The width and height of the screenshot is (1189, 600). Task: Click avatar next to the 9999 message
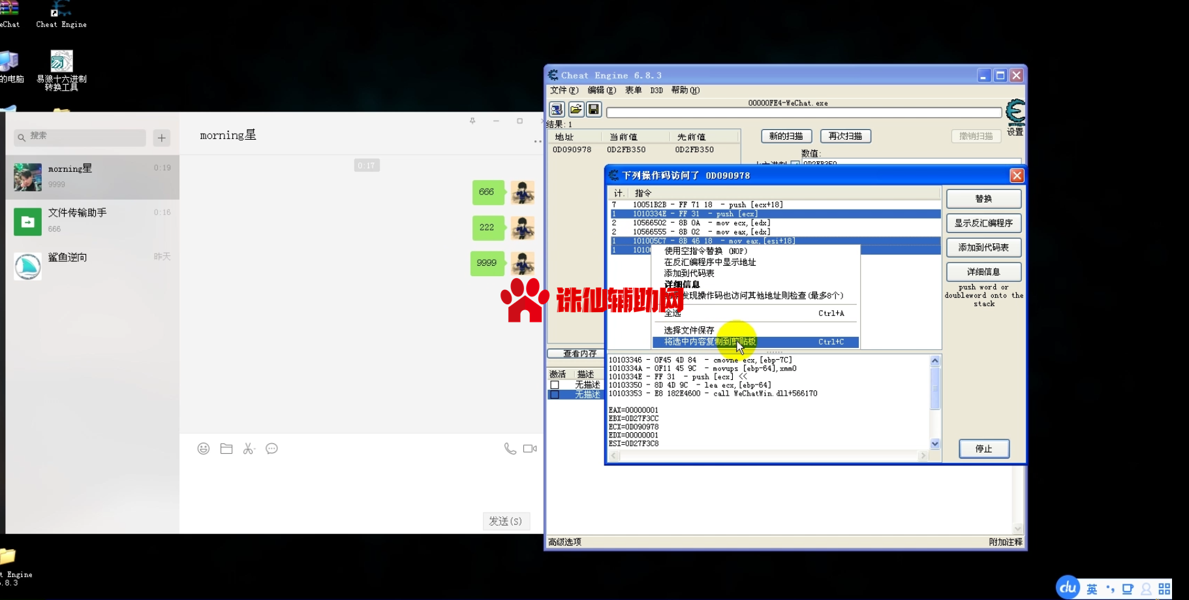523,263
